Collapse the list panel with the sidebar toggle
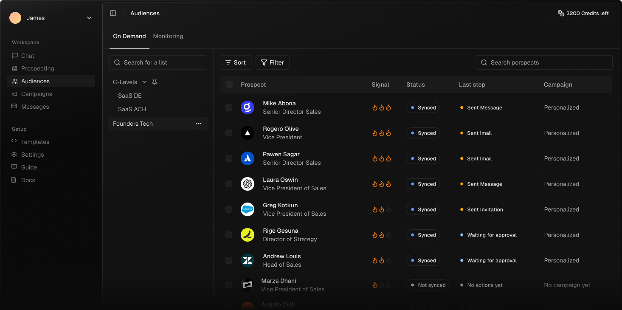 point(113,13)
